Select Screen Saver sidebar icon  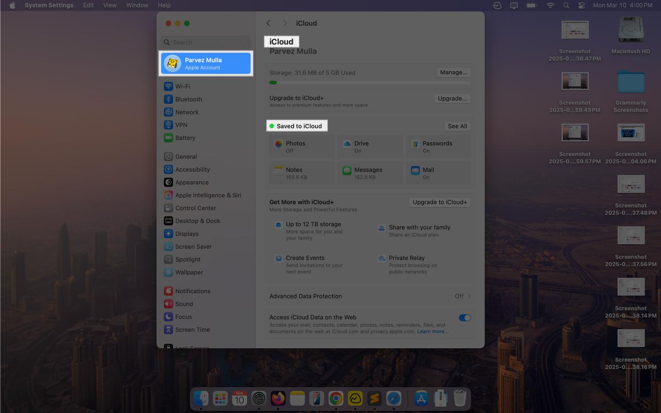coord(168,246)
